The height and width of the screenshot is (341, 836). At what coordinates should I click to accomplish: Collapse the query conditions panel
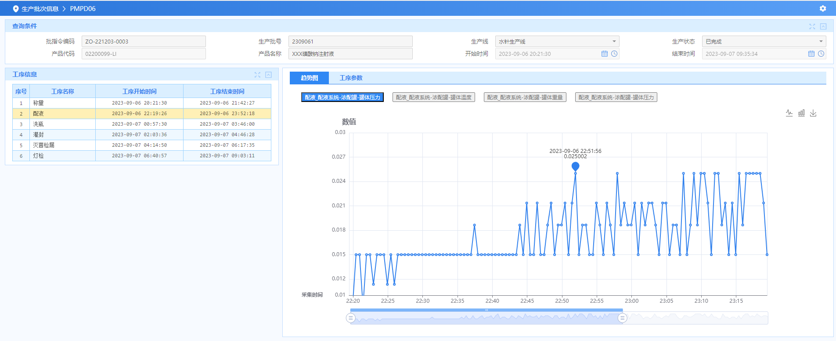[823, 26]
